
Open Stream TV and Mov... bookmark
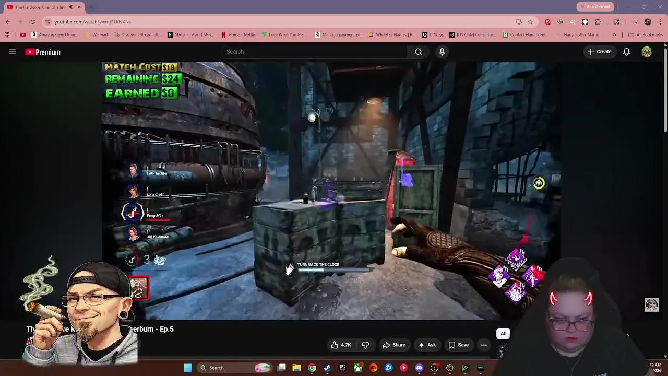pyautogui.click(x=191, y=35)
